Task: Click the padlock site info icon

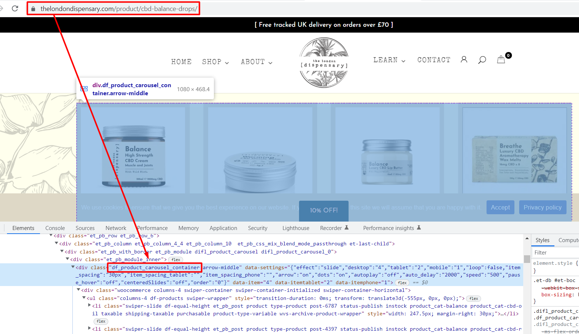Action: tap(33, 9)
